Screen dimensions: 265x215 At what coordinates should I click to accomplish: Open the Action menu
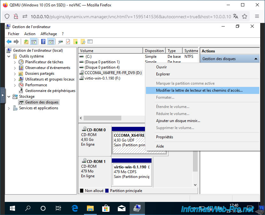30,34
